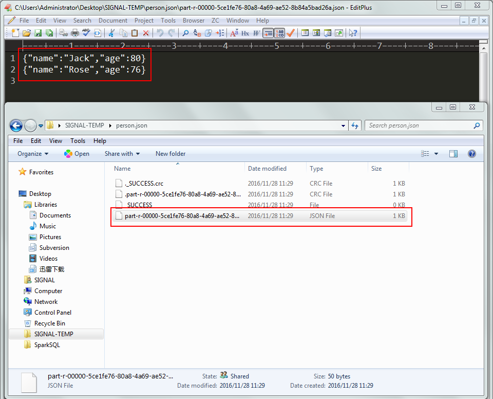493x399 pixels.
Task: Select the part-r-00000 JSON File row
Action: 259,216
